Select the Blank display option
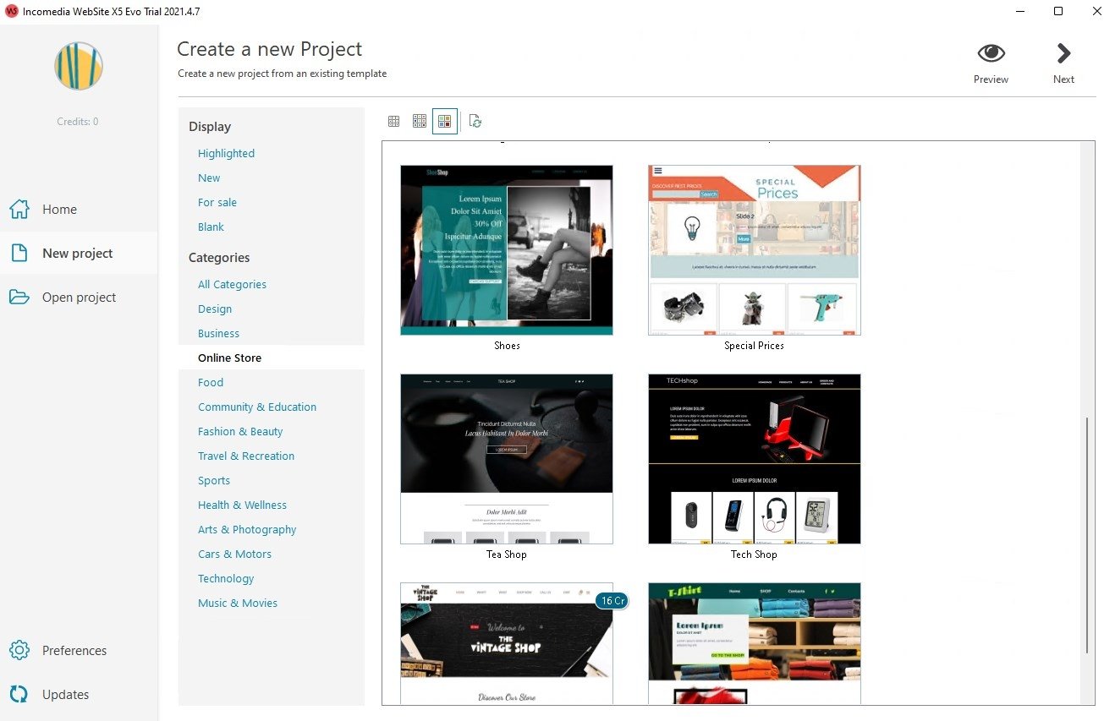Screen dimensions: 1115x721 pos(211,227)
